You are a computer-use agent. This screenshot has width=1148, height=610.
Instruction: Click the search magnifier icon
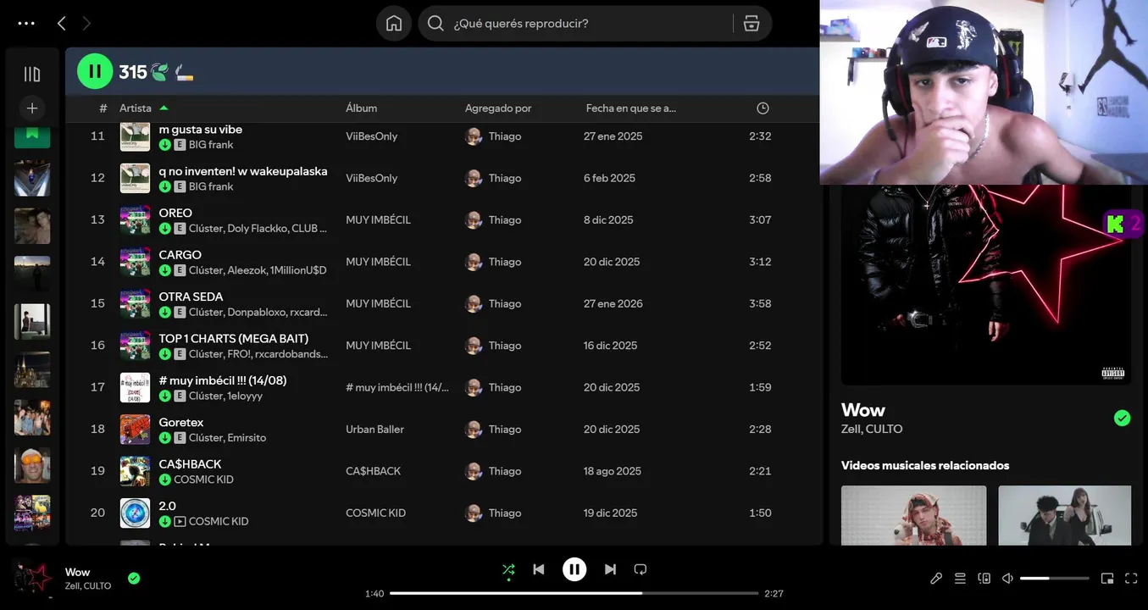pos(435,24)
